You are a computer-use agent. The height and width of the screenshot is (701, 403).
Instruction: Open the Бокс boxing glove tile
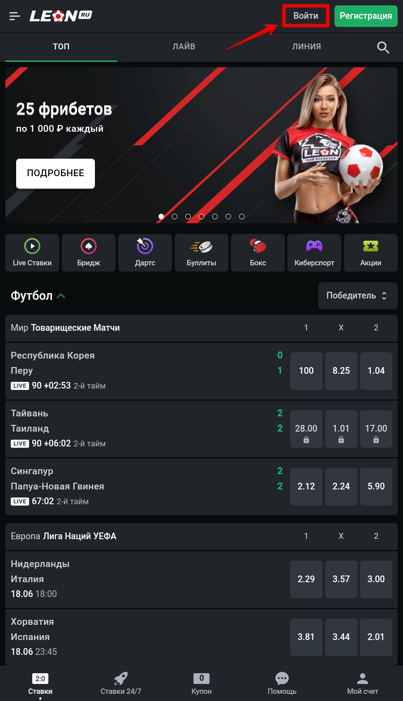click(258, 253)
